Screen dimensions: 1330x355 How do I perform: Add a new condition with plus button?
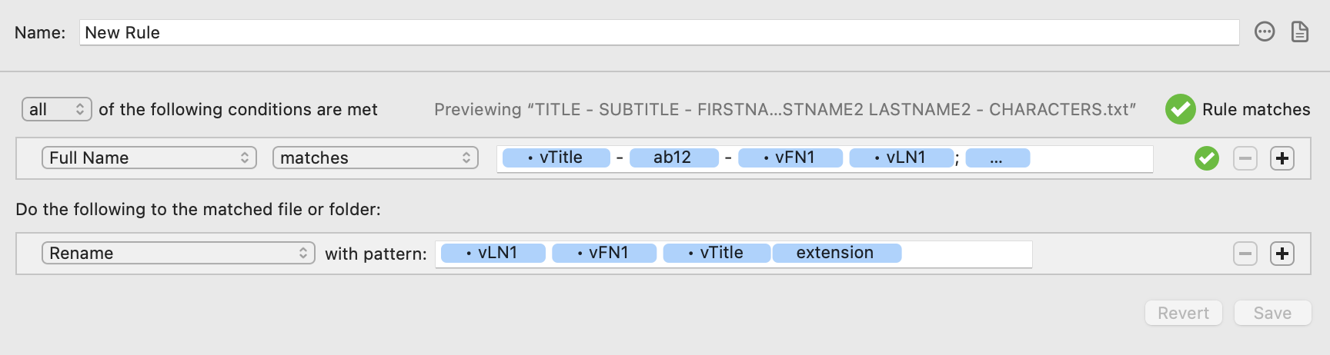[1282, 158]
